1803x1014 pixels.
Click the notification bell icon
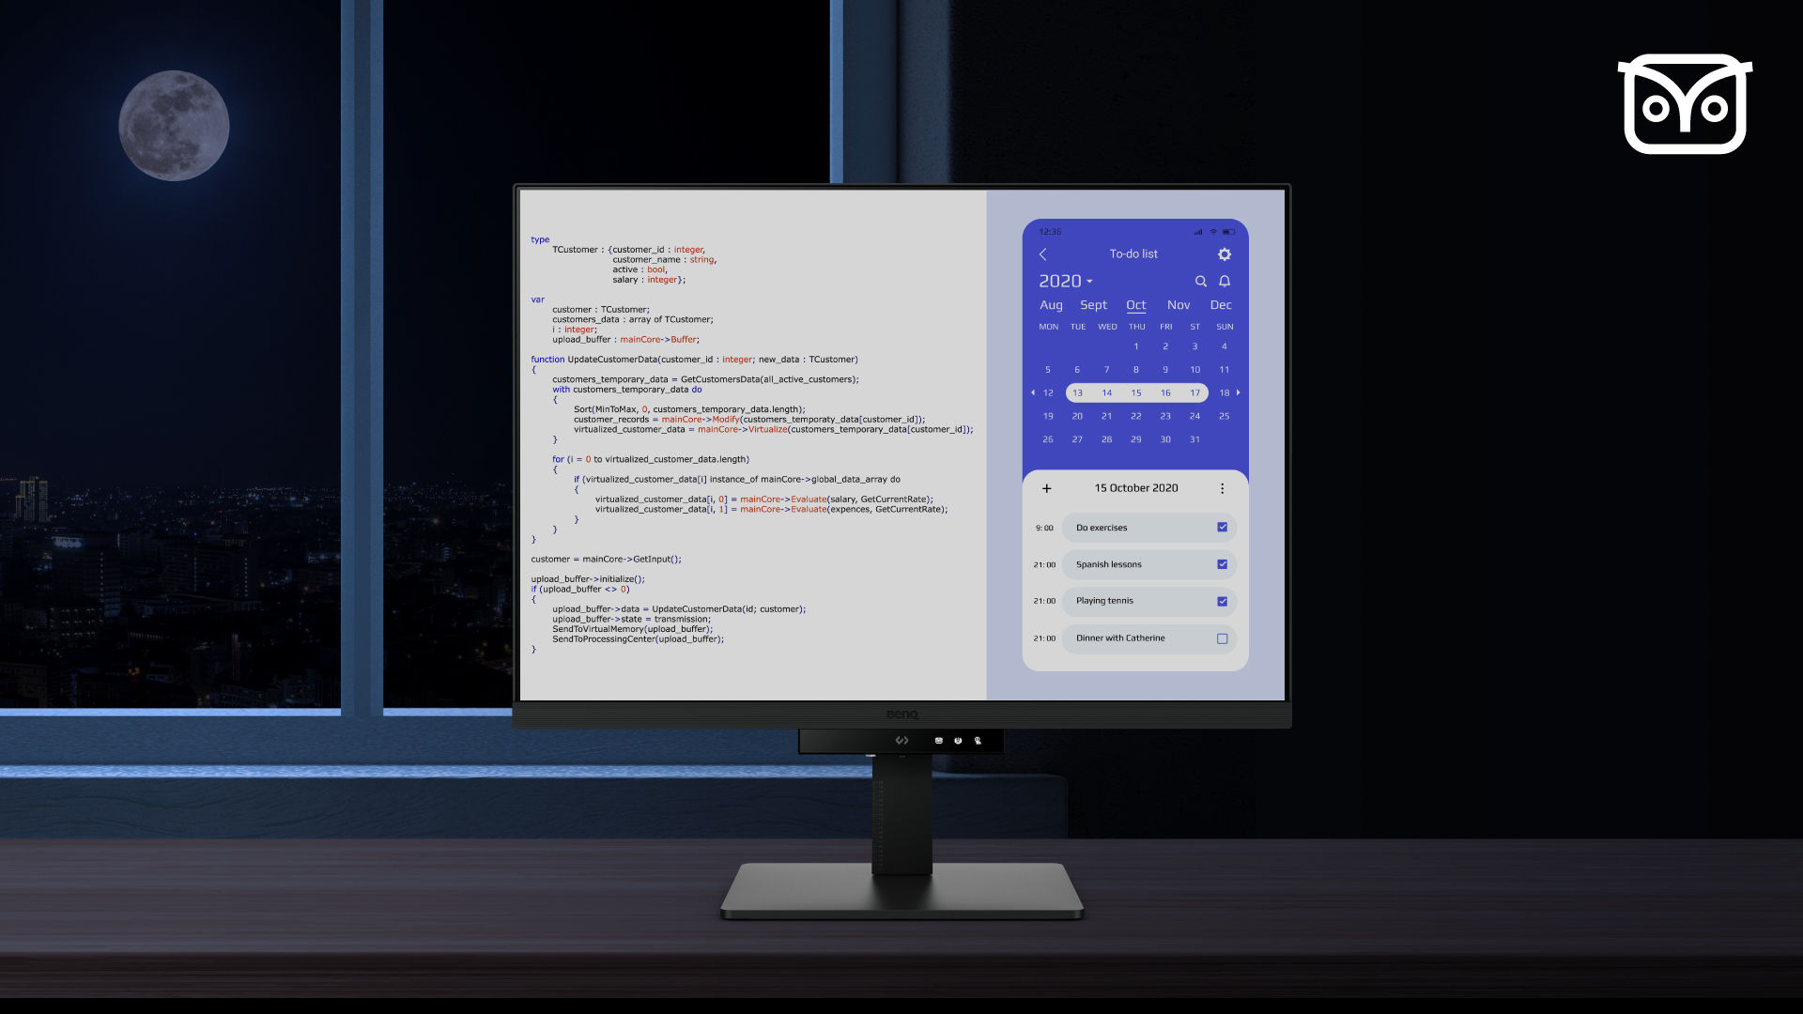[x=1225, y=280]
